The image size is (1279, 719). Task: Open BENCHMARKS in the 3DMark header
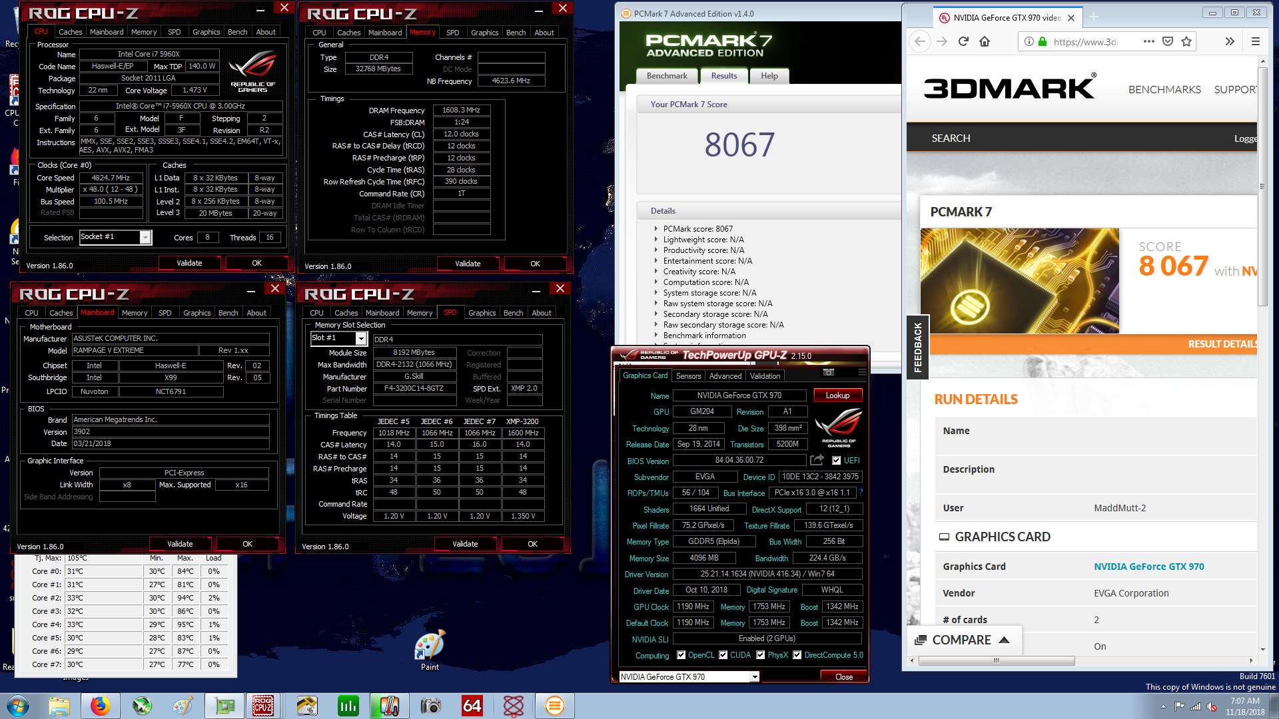(x=1164, y=89)
